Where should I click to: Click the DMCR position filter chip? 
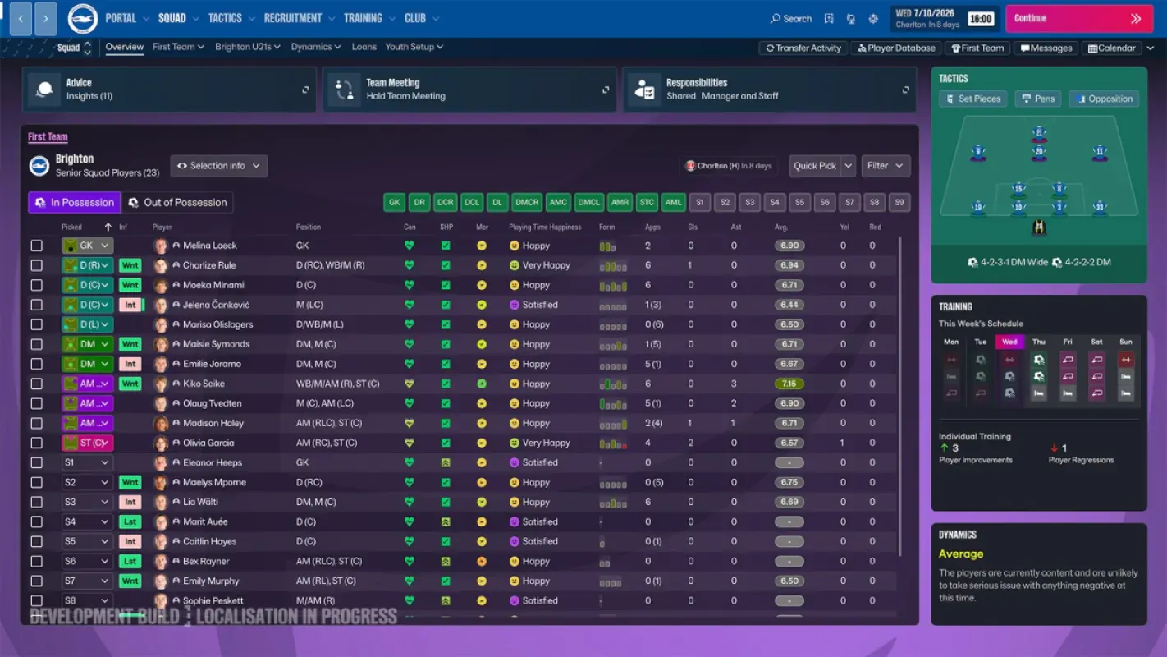527,202
